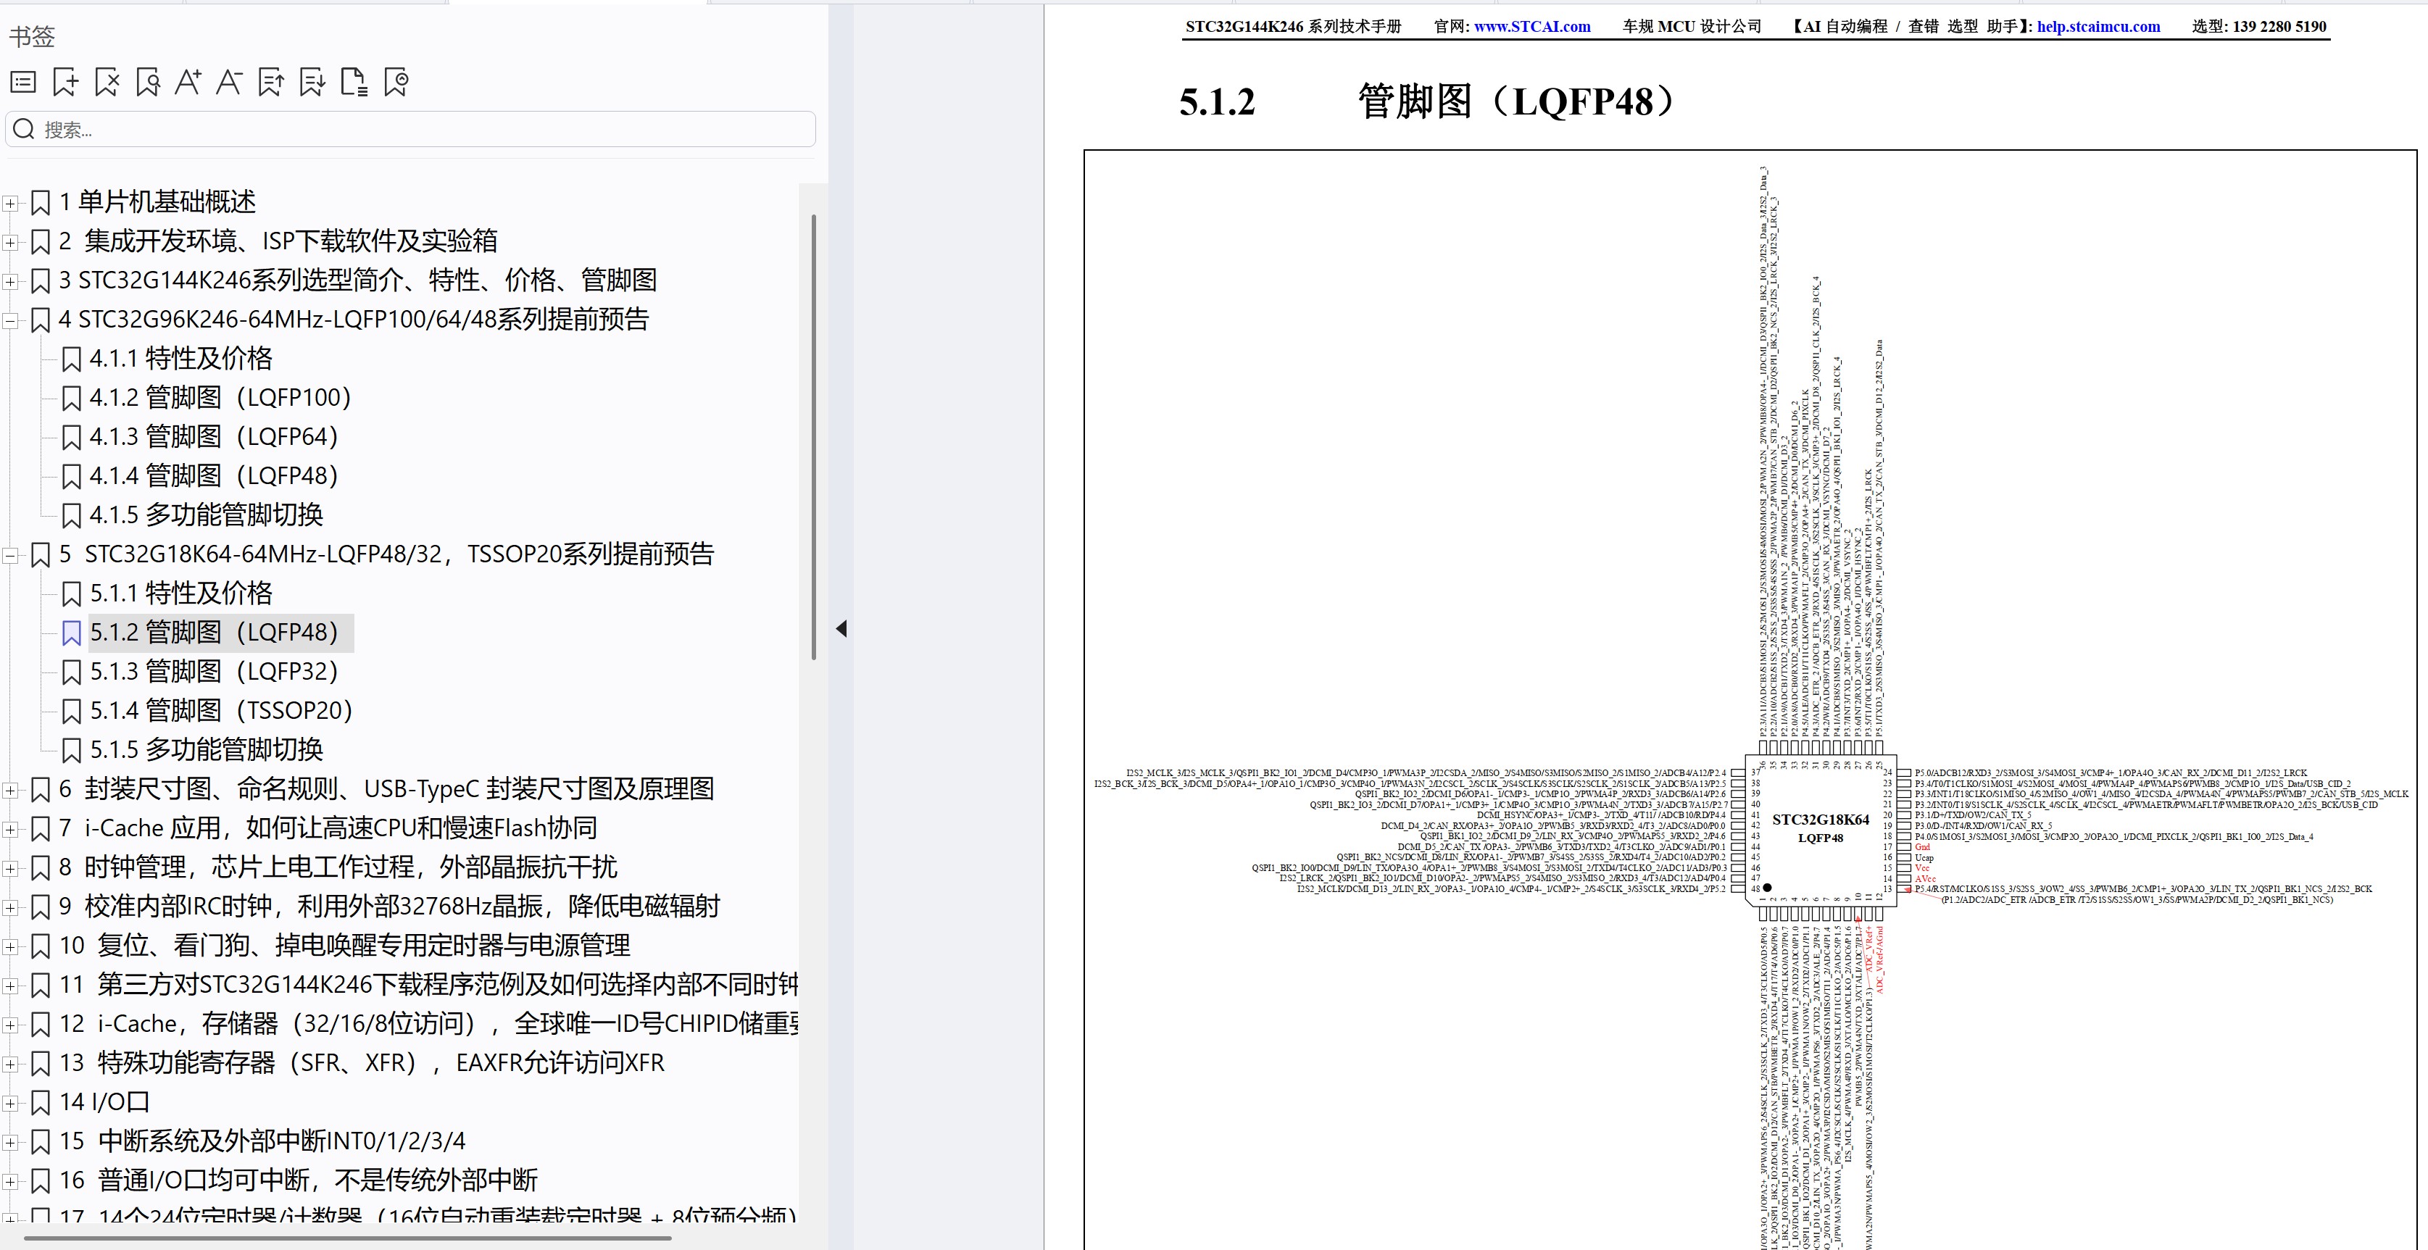Open bookmark 5.1.1 特性及价格

point(181,593)
